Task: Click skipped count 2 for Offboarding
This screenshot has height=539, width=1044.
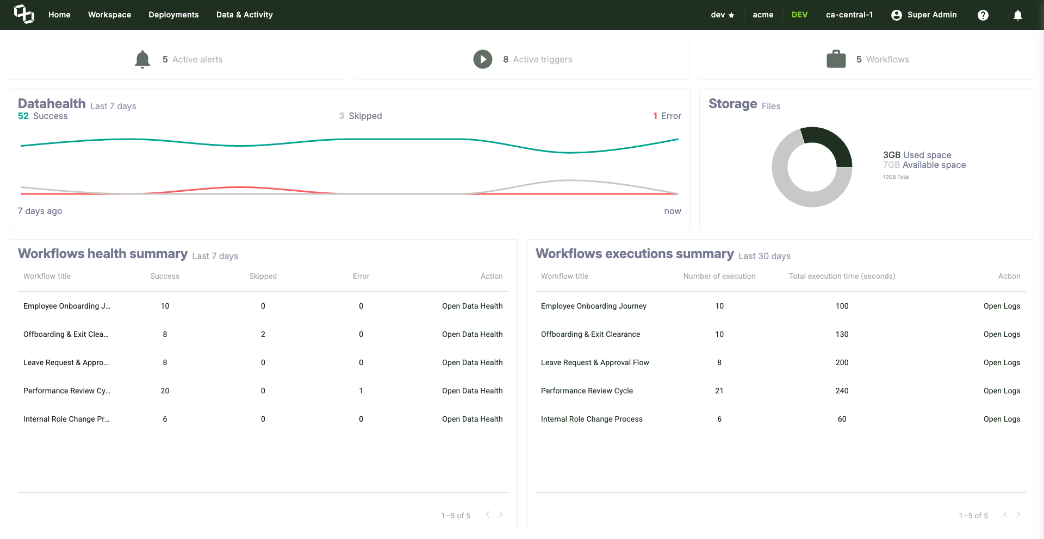Action: coord(263,334)
